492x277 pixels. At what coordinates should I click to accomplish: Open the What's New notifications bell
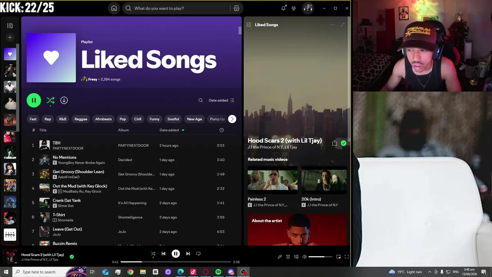(x=283, y=8)
